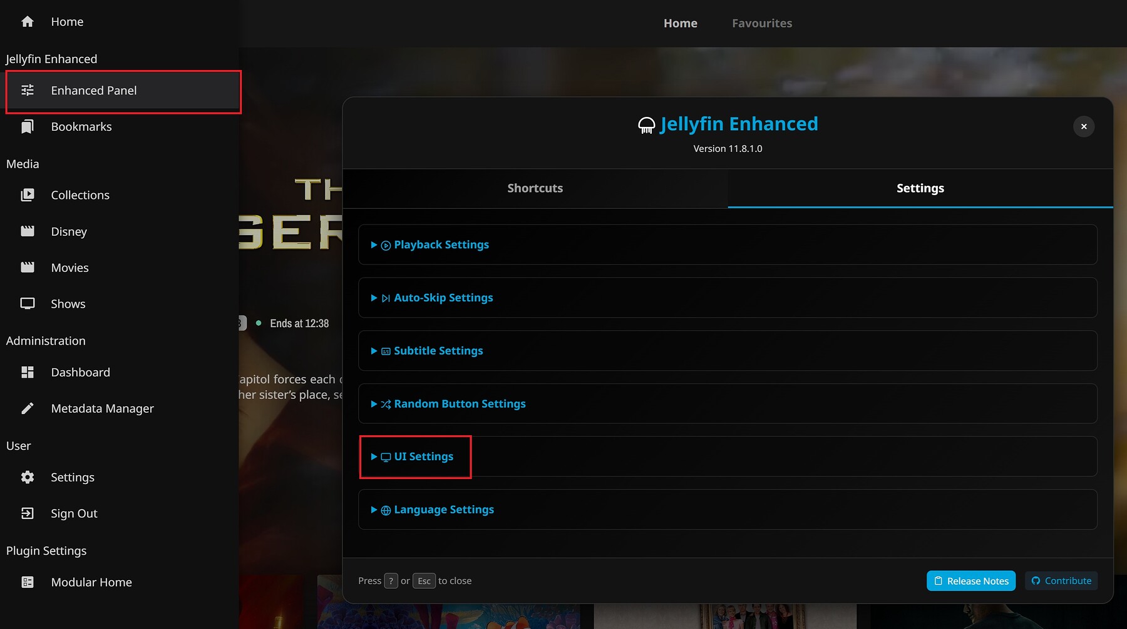Close the Jellyfin Enhanced dialog
1127x629 pixels.
1084,126
